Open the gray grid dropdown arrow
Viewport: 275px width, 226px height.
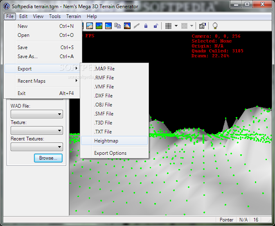(x=192, y=26)
